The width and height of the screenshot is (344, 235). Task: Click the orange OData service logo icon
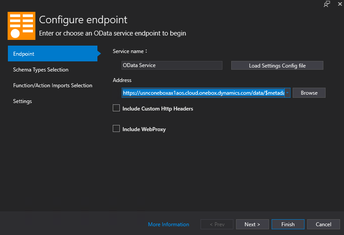[21, 26]
